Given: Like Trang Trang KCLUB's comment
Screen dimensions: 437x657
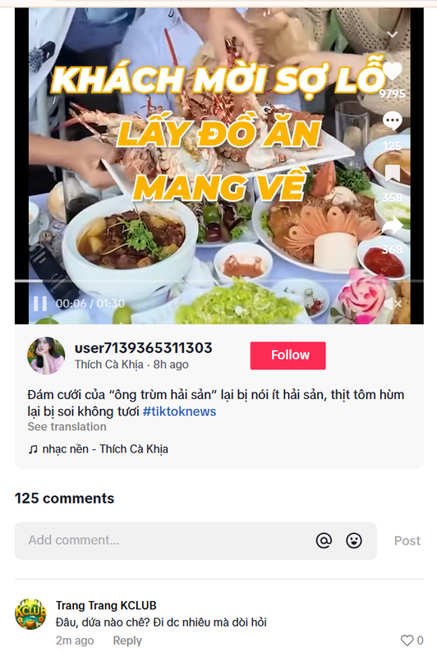Looking at the screenshot, I should coord(407,641).
